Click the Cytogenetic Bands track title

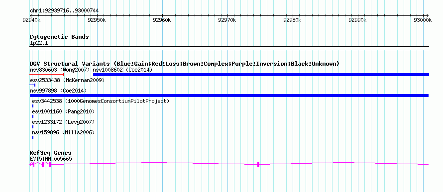tap(59, 37)
